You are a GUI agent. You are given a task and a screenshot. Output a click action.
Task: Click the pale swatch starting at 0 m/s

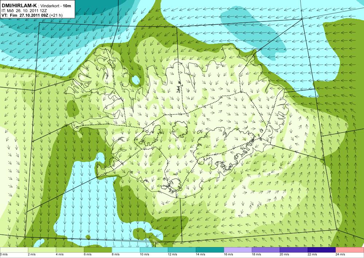click(14, 250)
